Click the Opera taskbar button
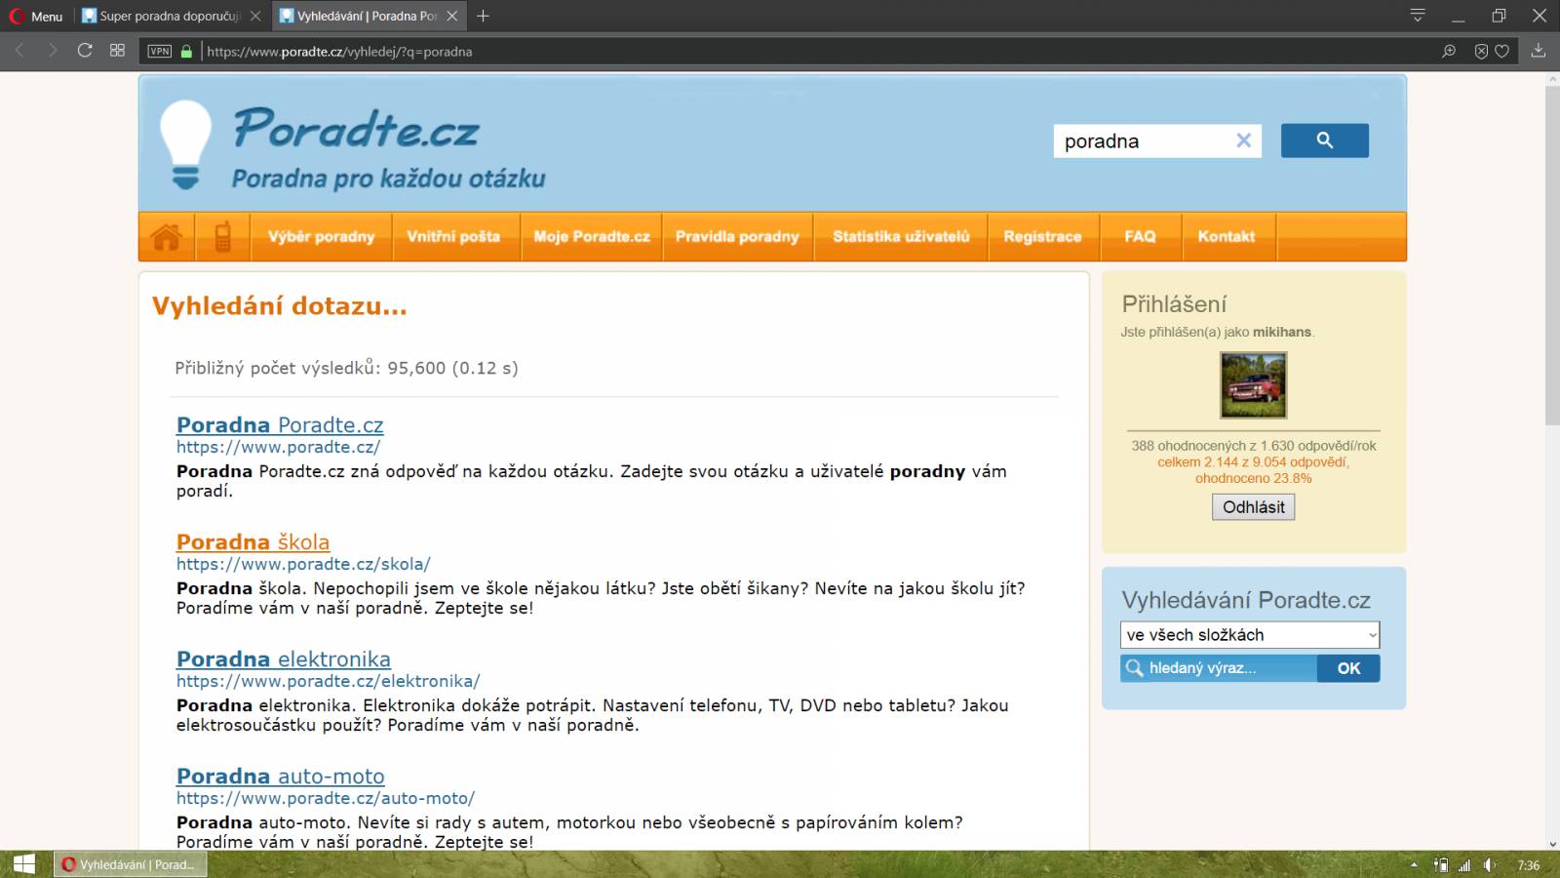The width and height of the screenshot is (1560, 878). 130,864
